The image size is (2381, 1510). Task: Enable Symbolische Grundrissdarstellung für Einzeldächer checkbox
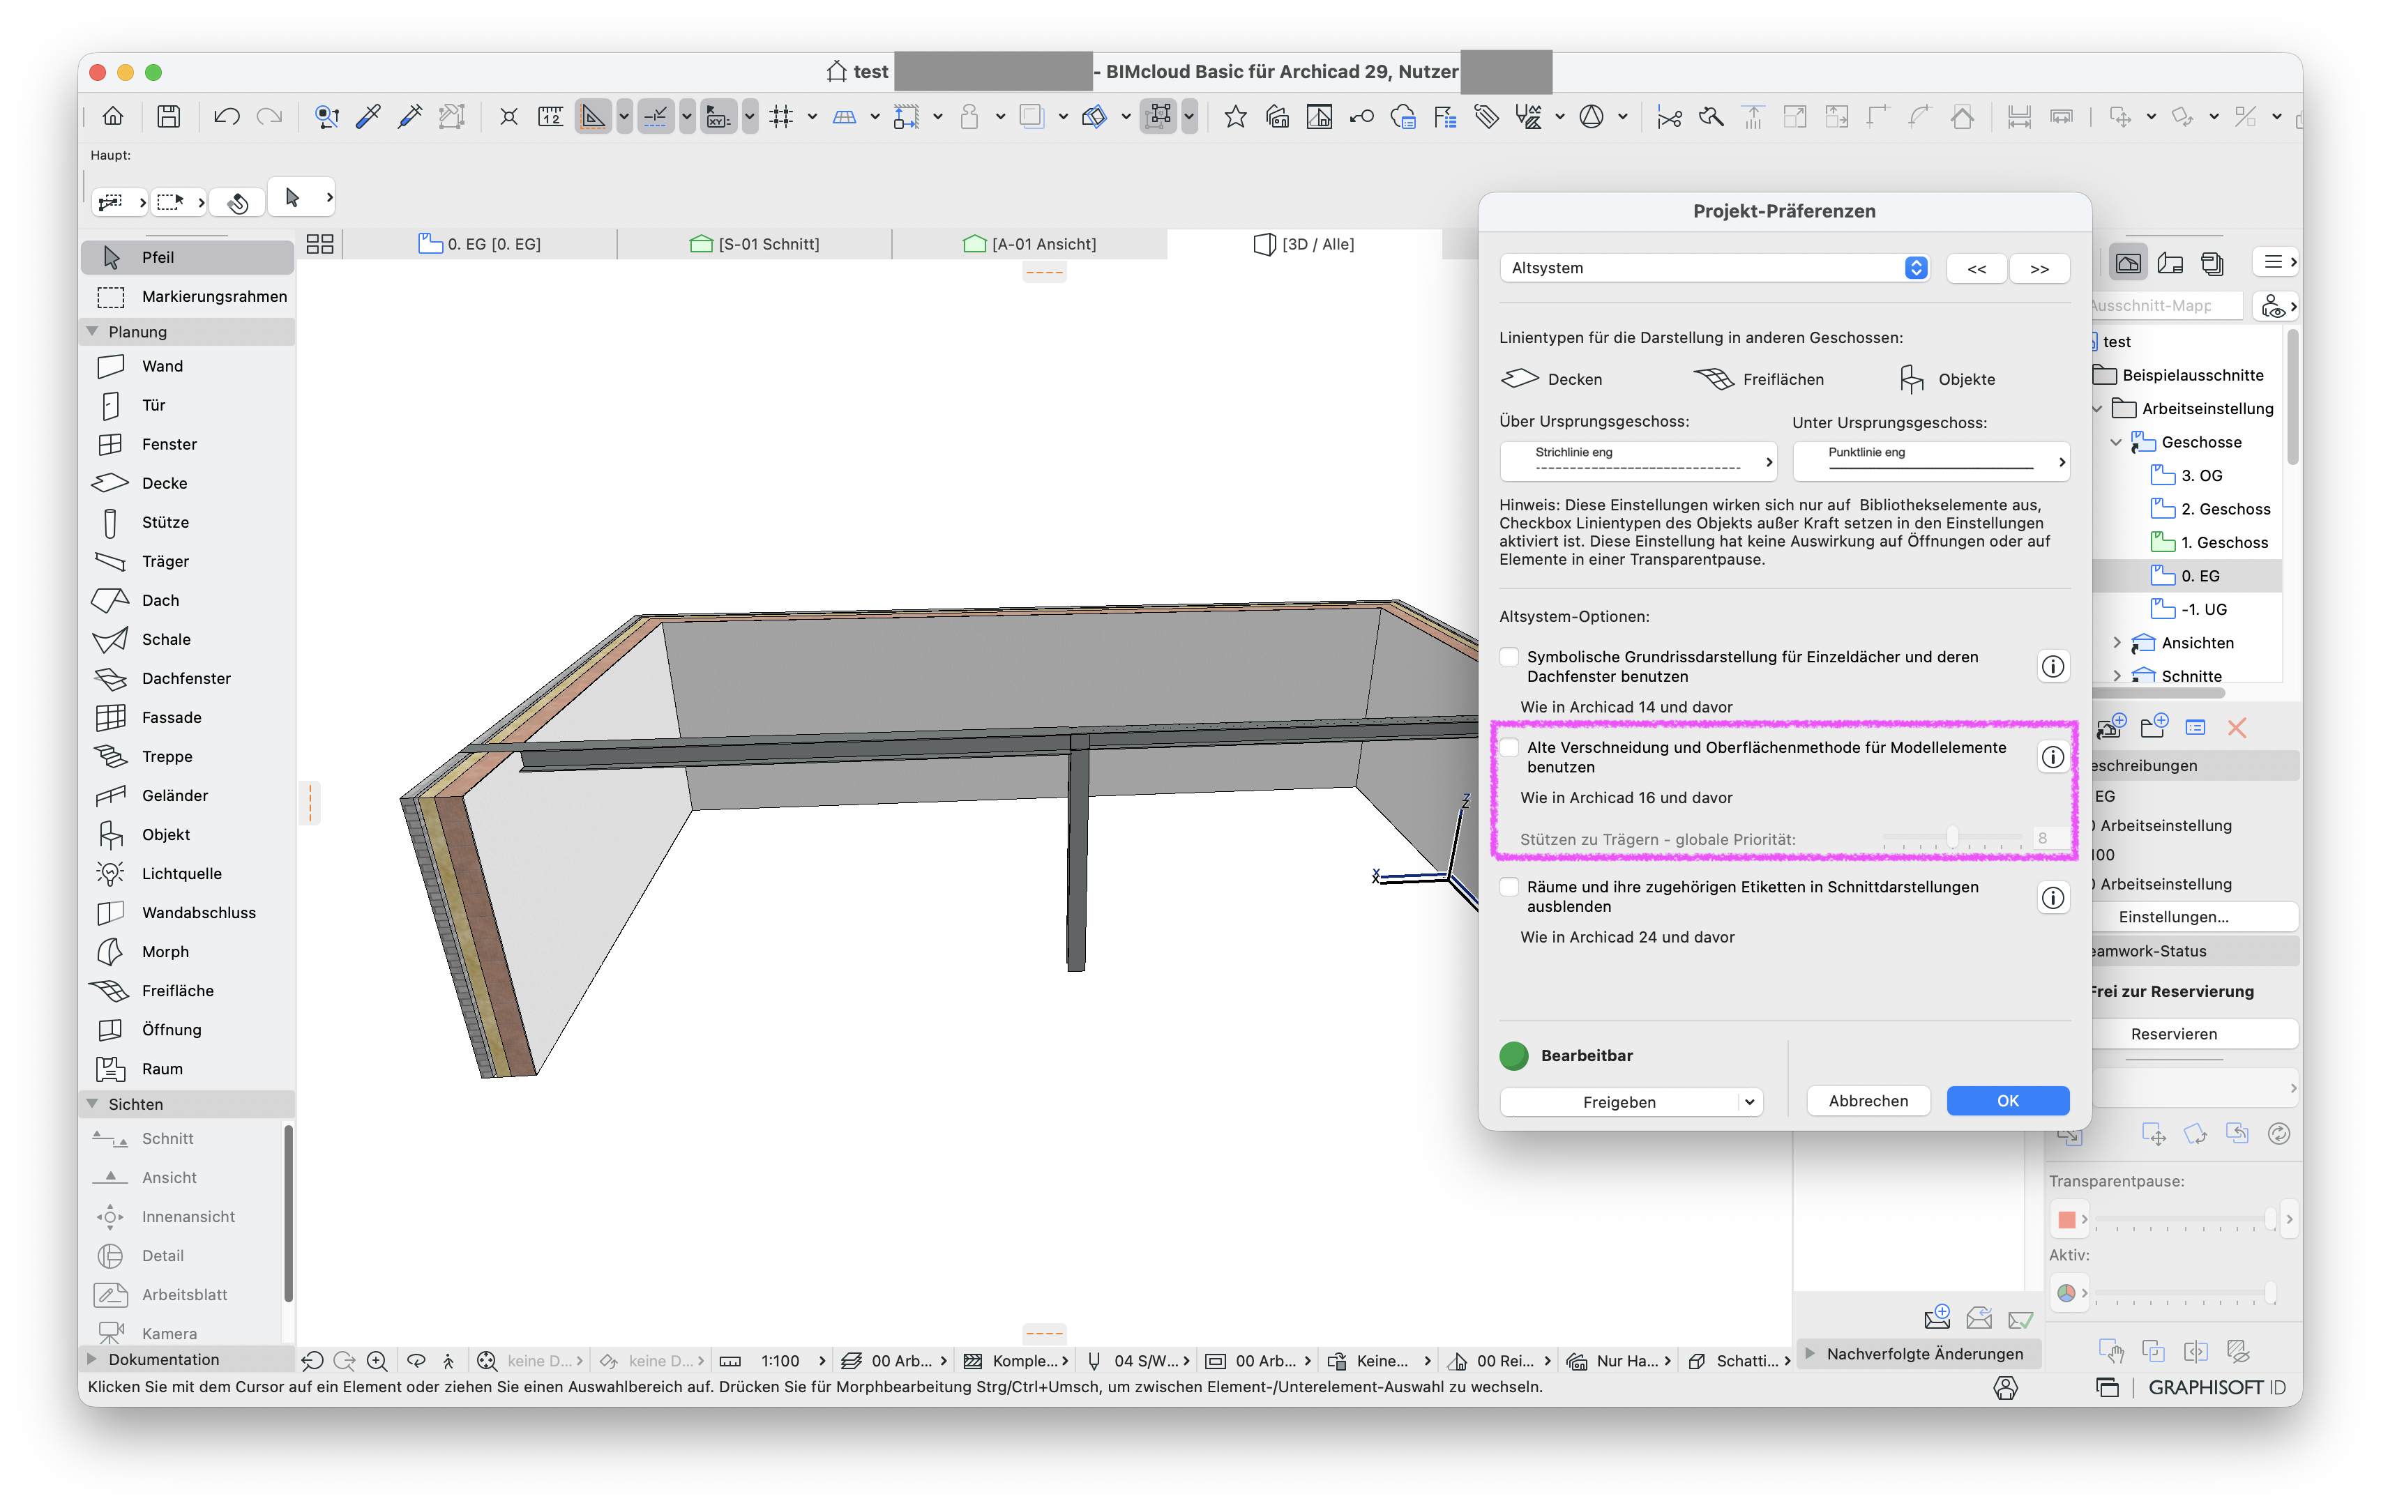point(1509,657)
